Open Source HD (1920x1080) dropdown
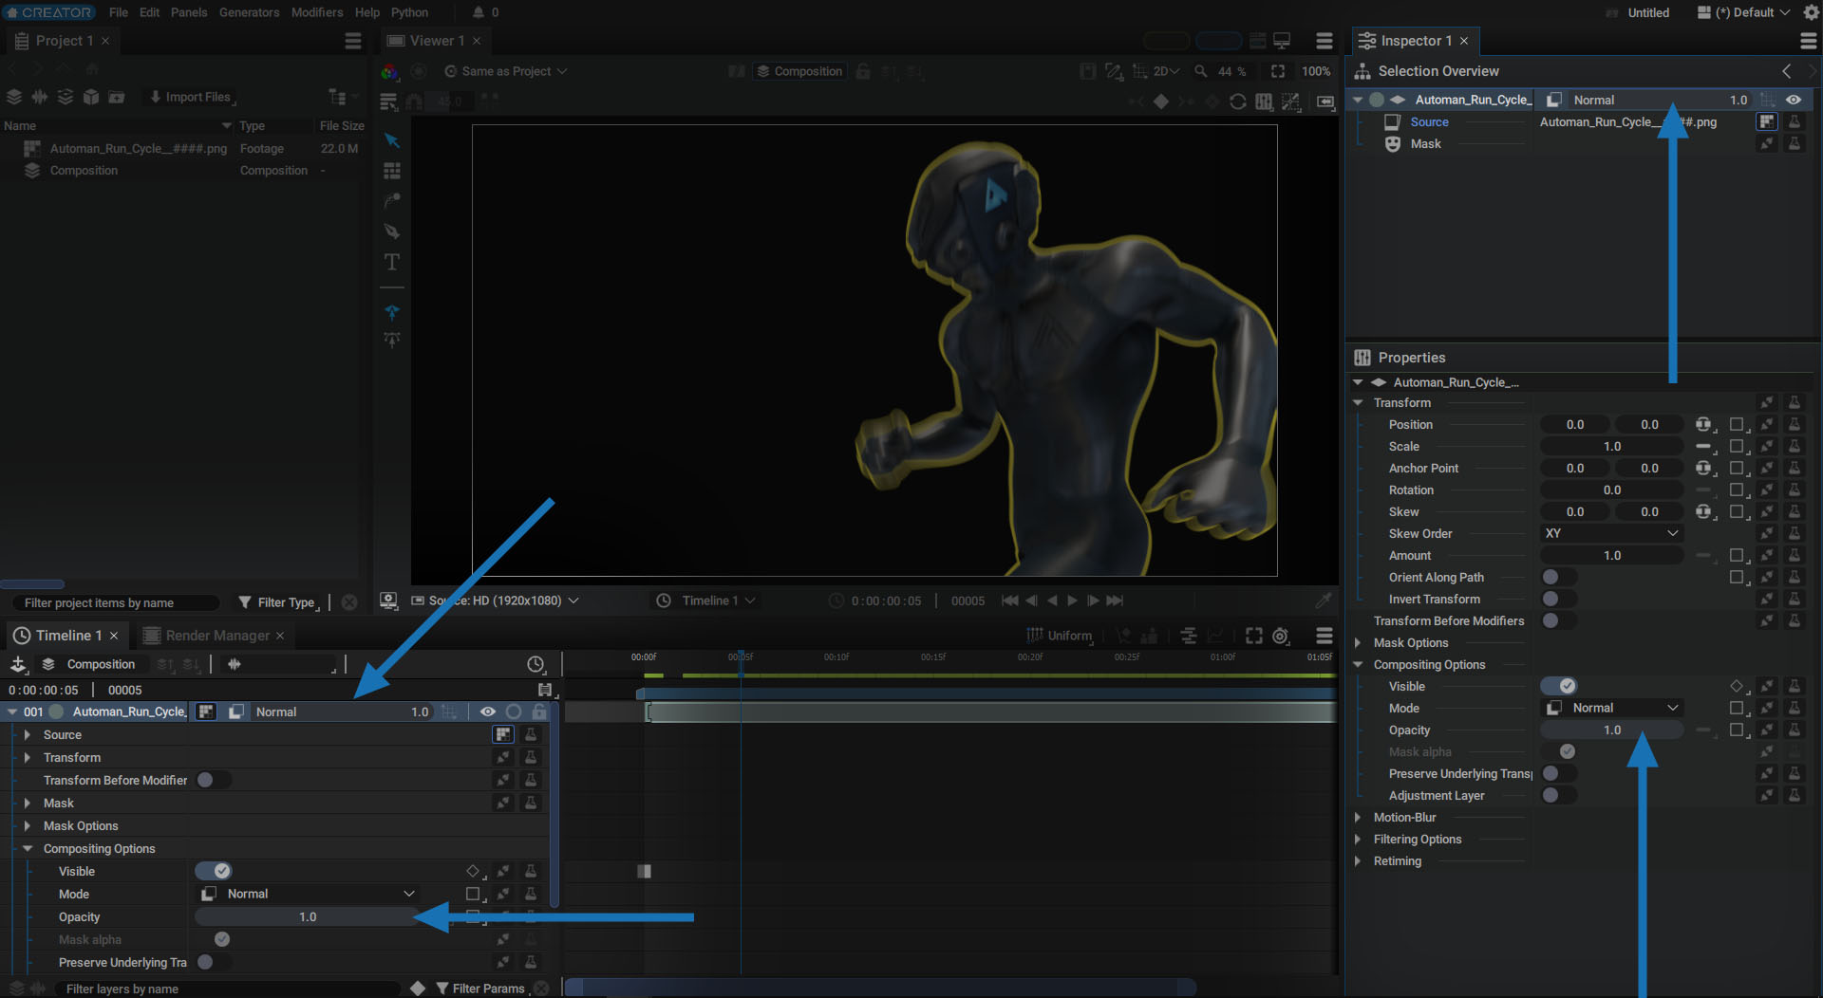 point(495,601)
